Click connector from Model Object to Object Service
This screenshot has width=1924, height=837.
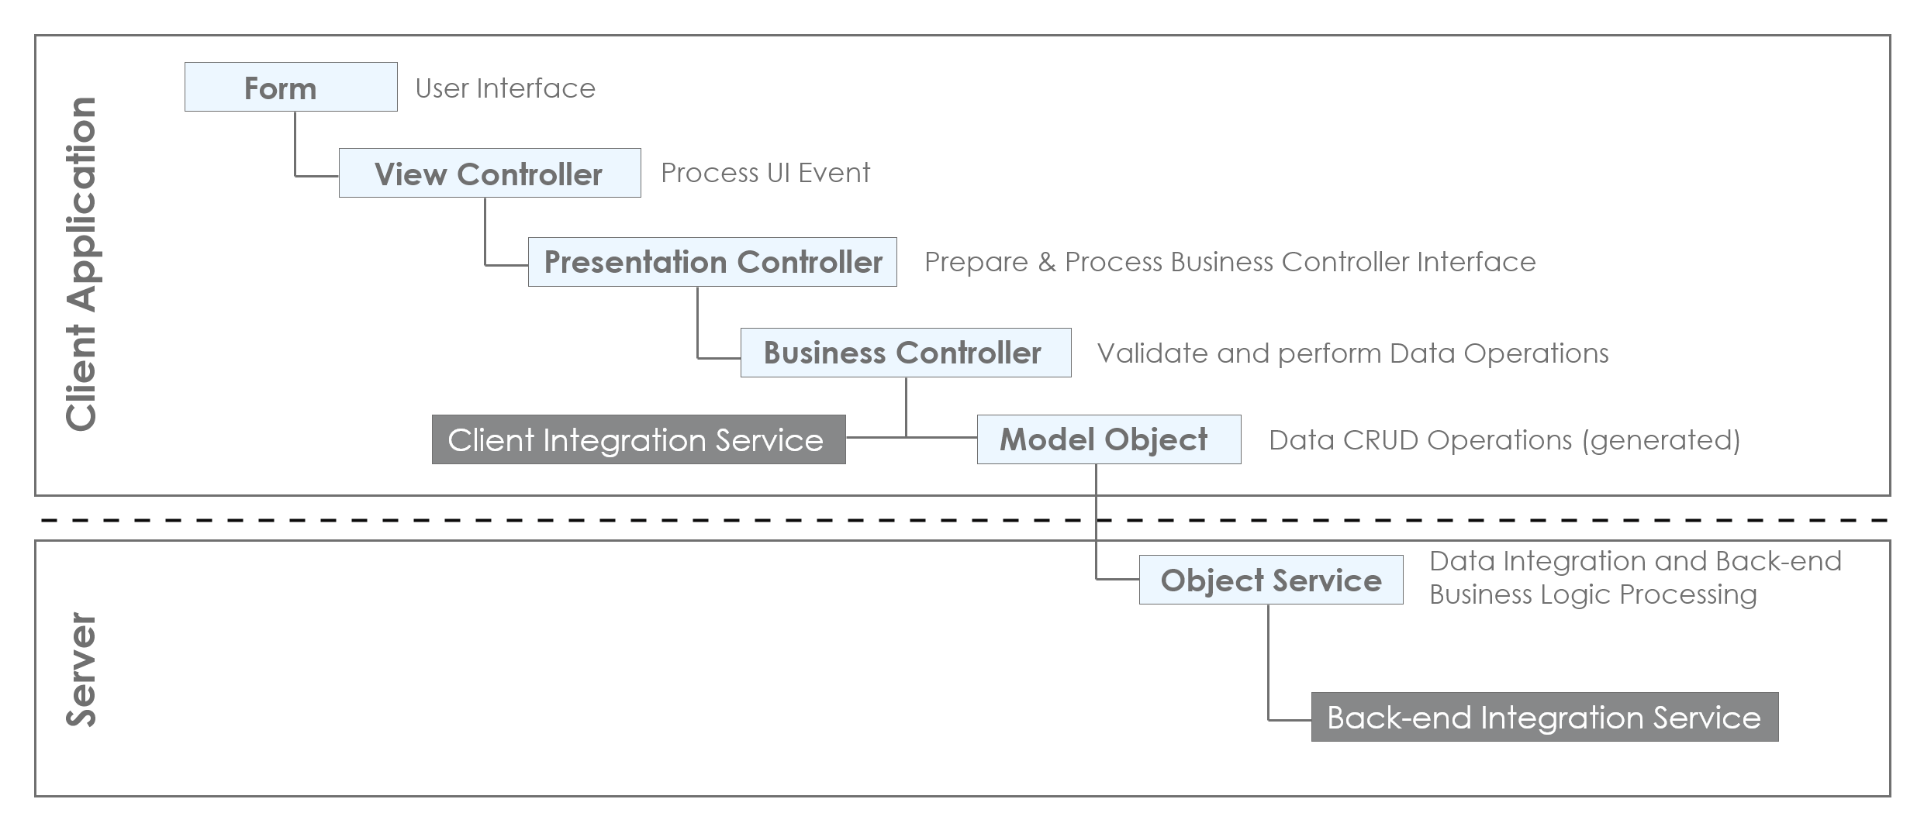click(1096, 521)
